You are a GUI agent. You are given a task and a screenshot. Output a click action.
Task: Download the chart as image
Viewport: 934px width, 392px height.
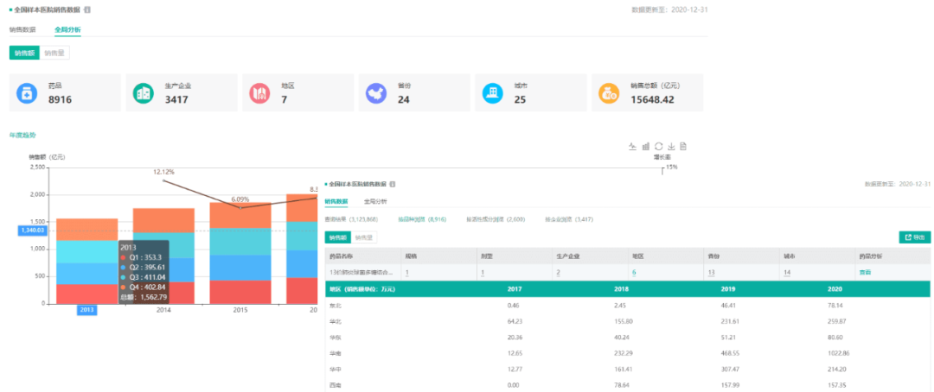click(x=671, y=146)
